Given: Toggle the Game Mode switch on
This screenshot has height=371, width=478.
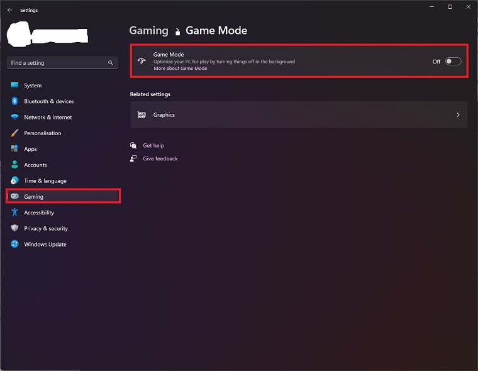Looking at the screenshot, I should [453, 62].
